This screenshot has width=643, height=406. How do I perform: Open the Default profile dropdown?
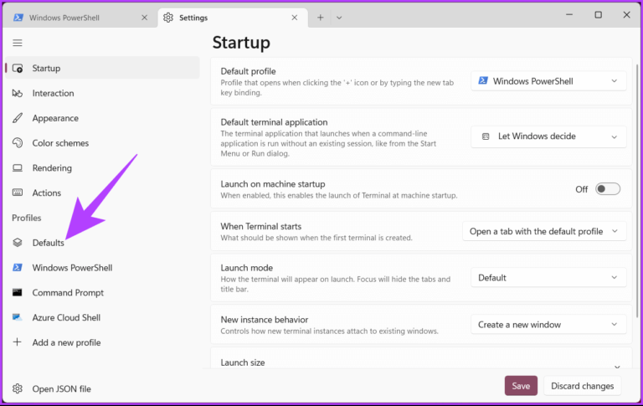pos(548,81)
